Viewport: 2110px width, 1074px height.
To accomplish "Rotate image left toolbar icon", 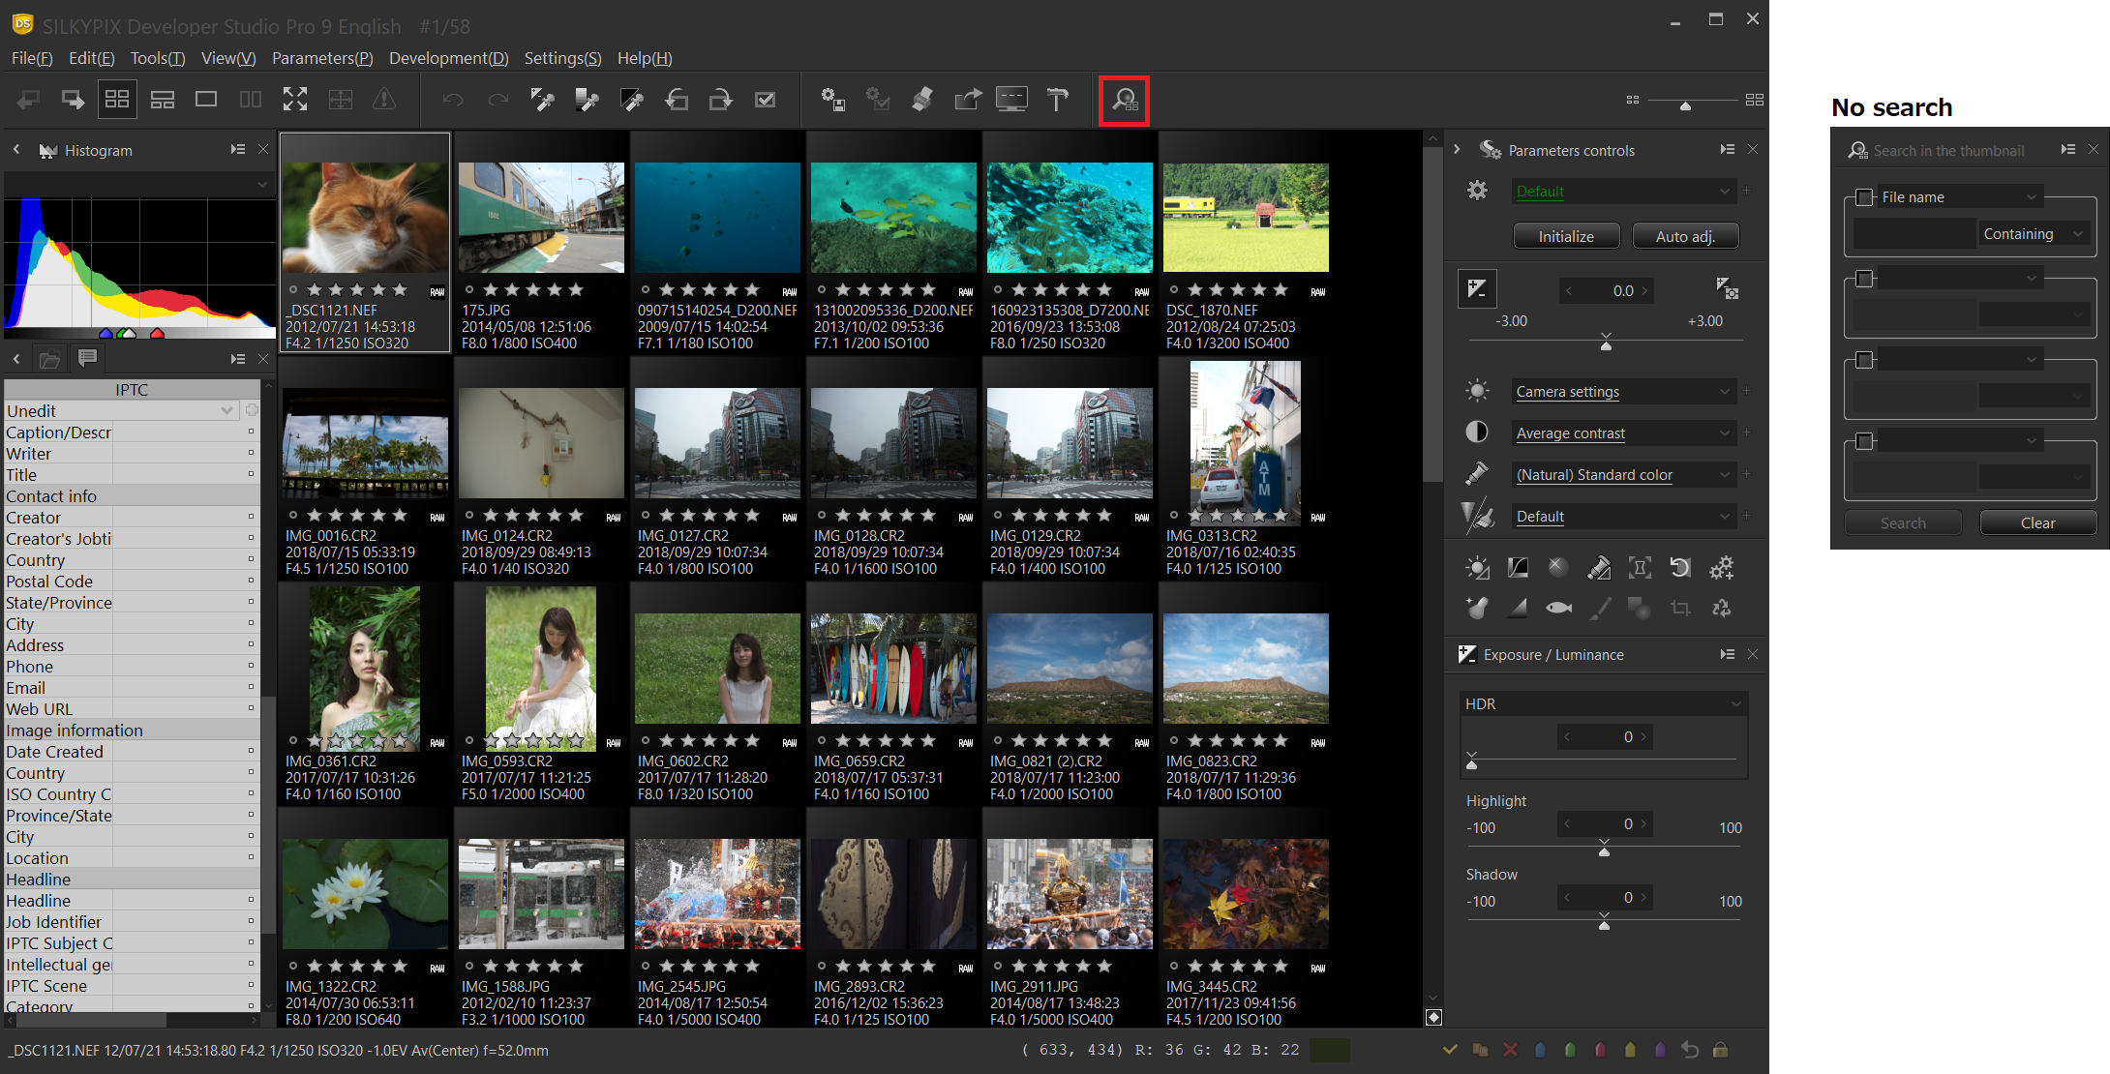I will (677, 100).
